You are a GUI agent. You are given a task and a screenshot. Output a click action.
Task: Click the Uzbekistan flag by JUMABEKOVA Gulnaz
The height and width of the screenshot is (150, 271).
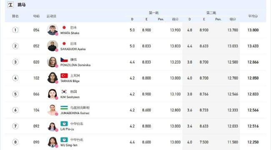coord(64,107)
